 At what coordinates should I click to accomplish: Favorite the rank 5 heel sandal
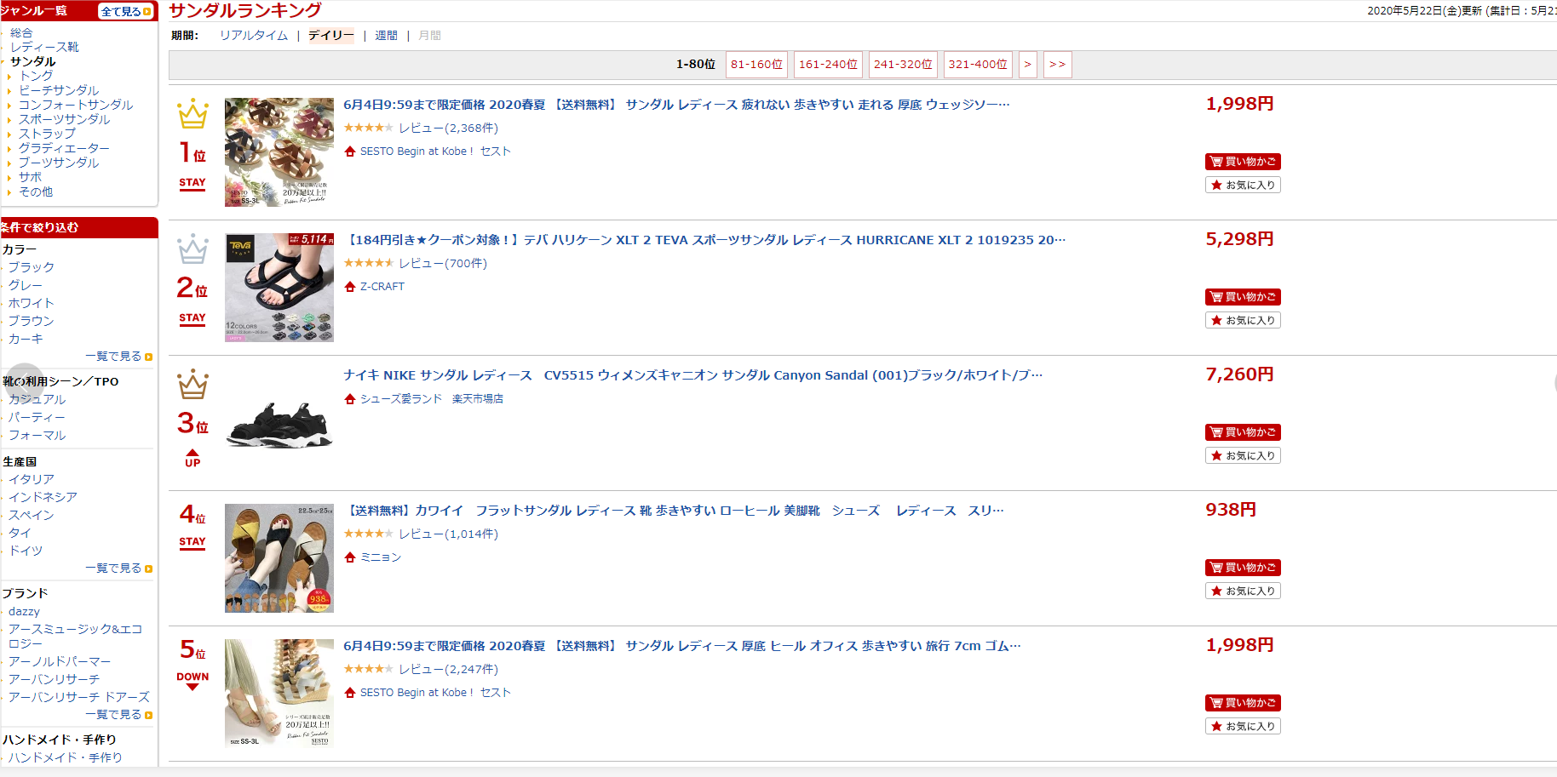(1243, 726)
